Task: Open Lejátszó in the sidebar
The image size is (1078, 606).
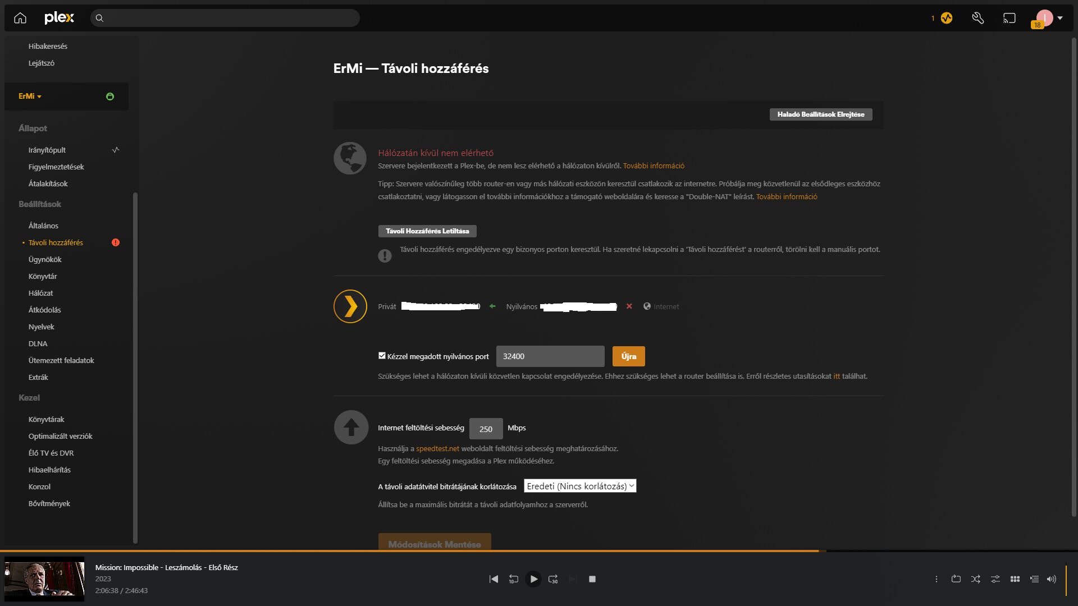Action: [42, 63]
